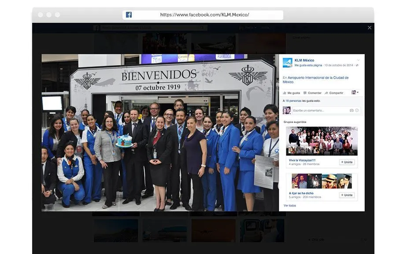This screenshot has height=254, width=407.
Task: Open the KLM México page avatar
Action: click(287, 63)
